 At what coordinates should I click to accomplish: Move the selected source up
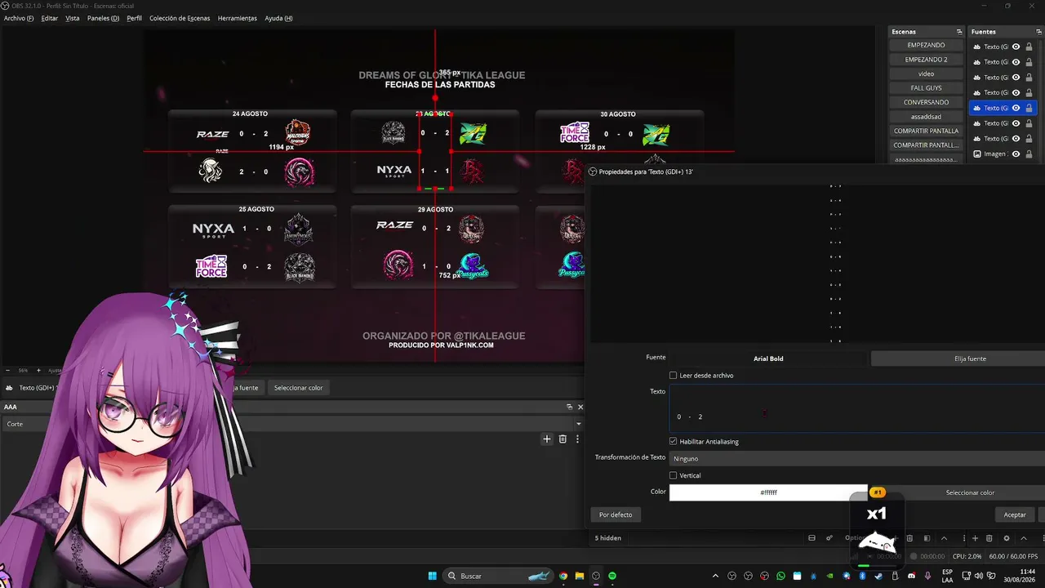tap(1024, 538)
